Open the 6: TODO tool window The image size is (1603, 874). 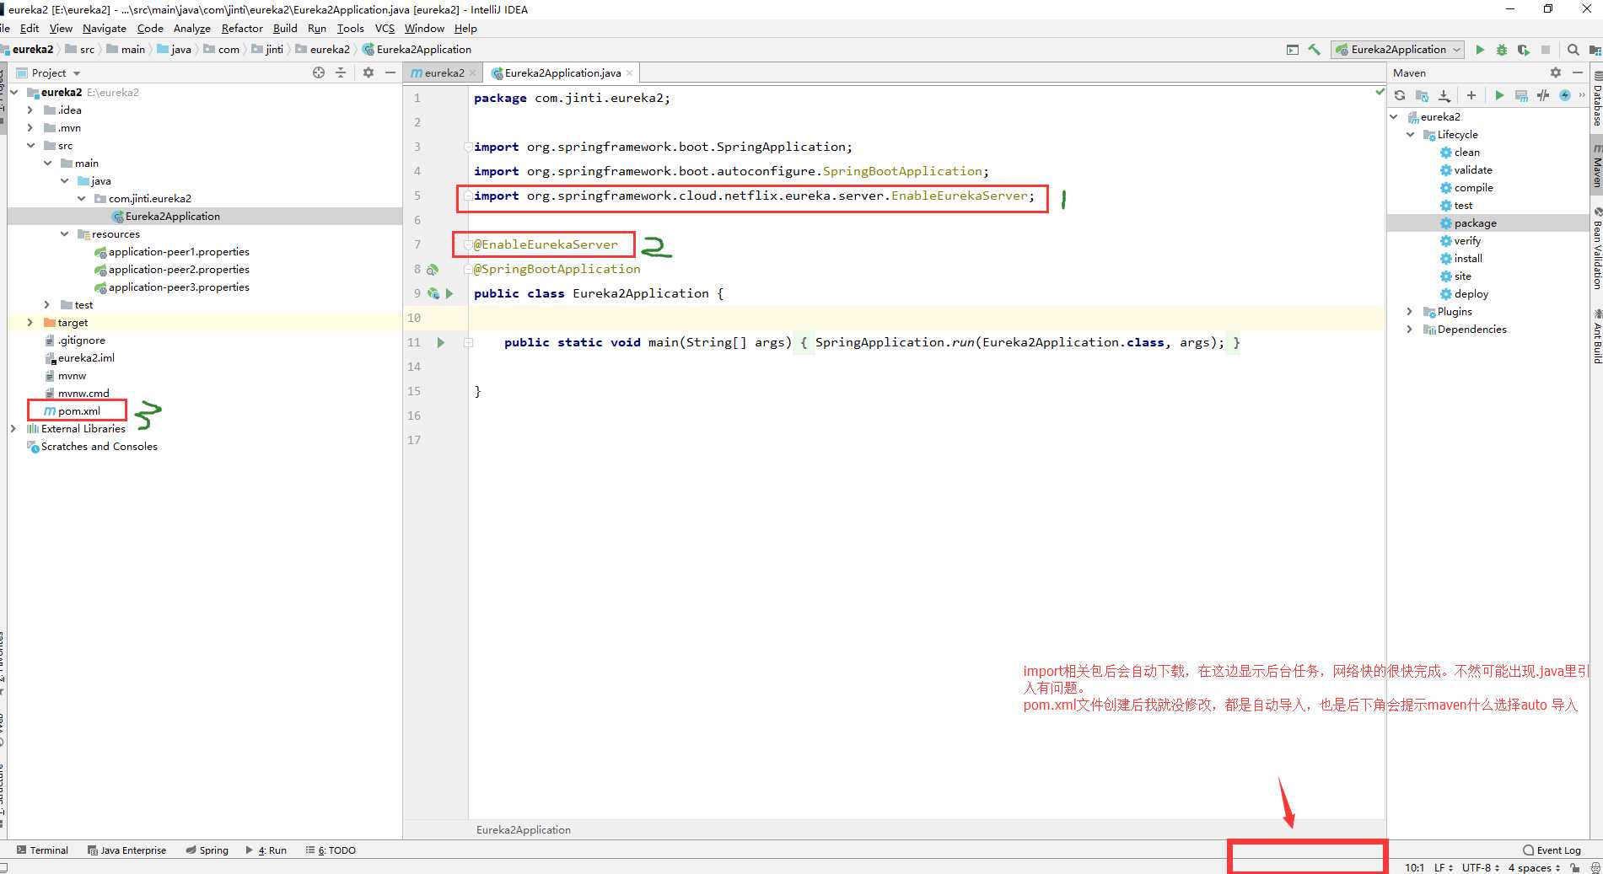(x=331, y=850)
